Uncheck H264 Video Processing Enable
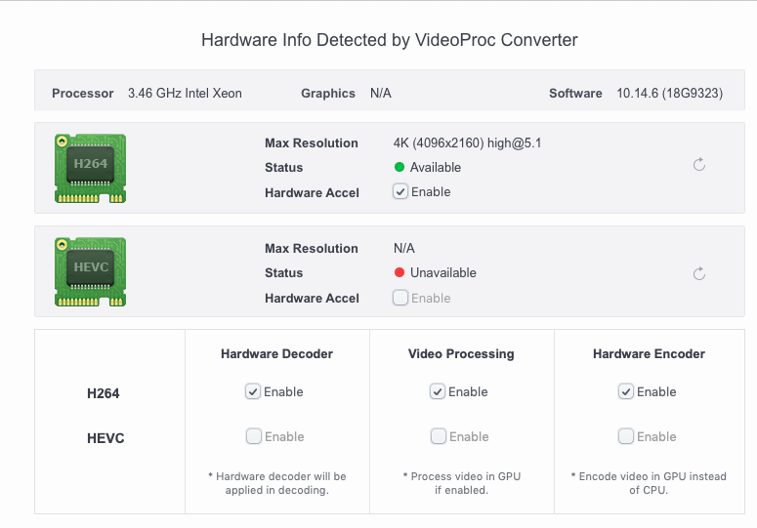Viewport: 757px width, 528px height. click(x=438, y=391)
